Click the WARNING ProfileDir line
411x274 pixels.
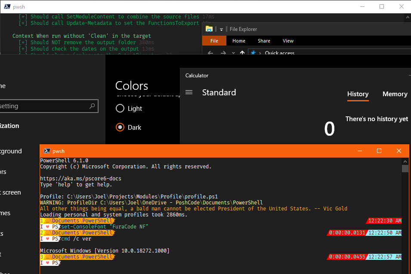tap(151, 203)
